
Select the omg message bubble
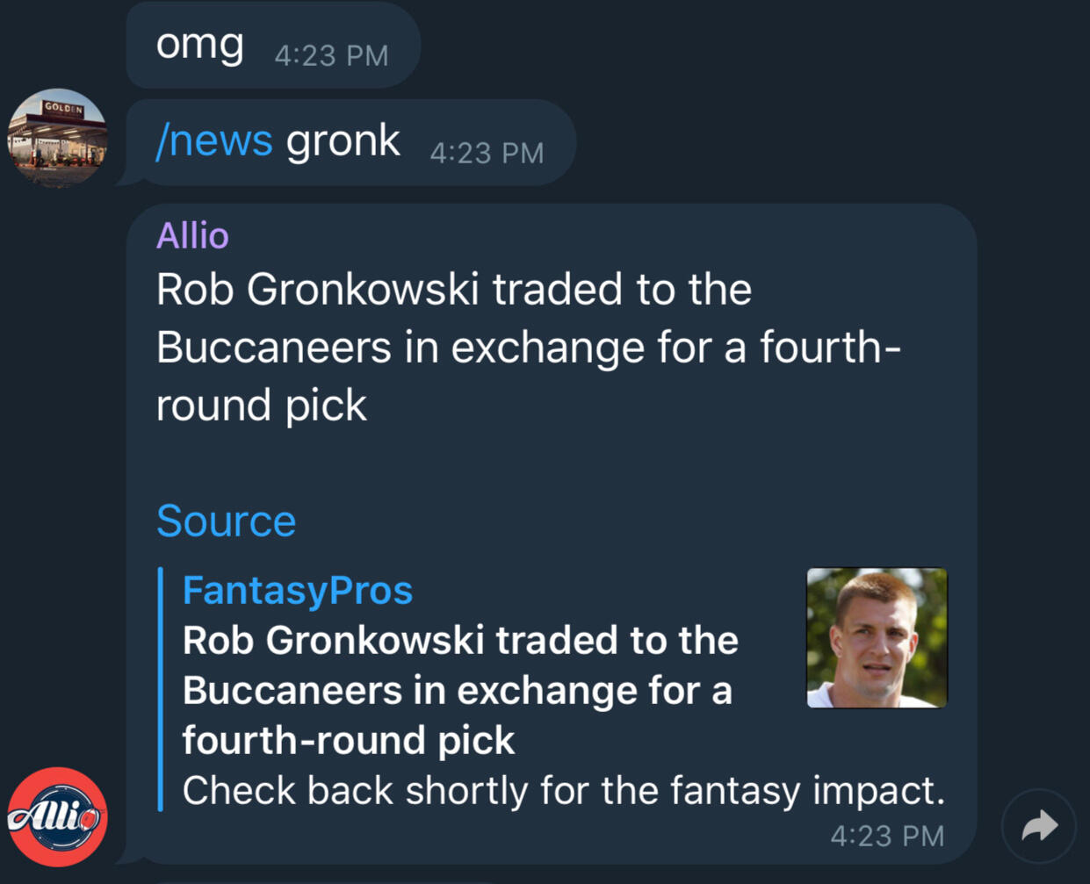(x=273, y=46)
